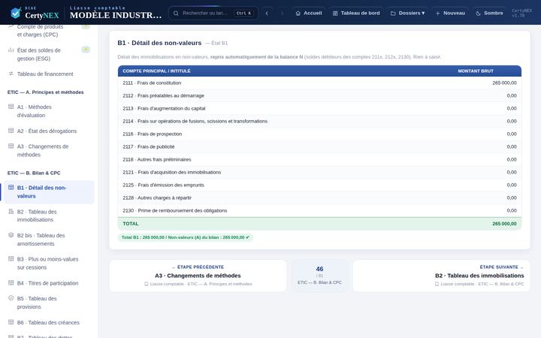Click the table icon beside A1 Méthodes d'évaluation

pos(11,107)
